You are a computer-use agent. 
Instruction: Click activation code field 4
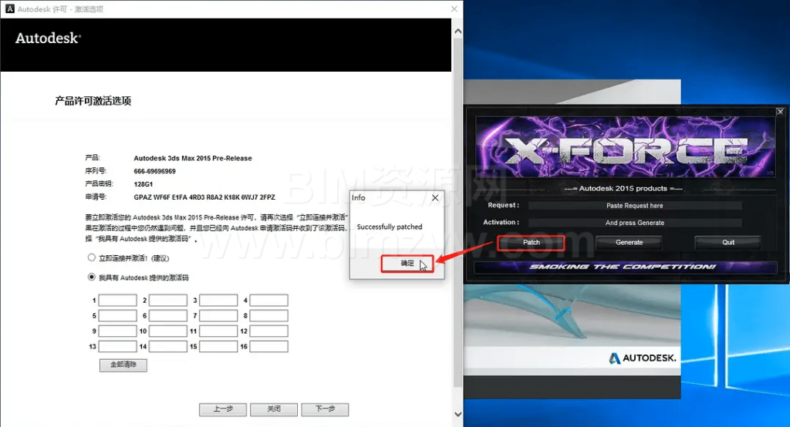click(x=268, y=301)
